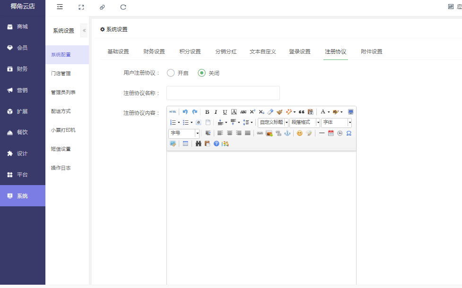Switch to the 财务设置 tab
This screenshot has width=462, height=288.
click(x=154, y=51)
